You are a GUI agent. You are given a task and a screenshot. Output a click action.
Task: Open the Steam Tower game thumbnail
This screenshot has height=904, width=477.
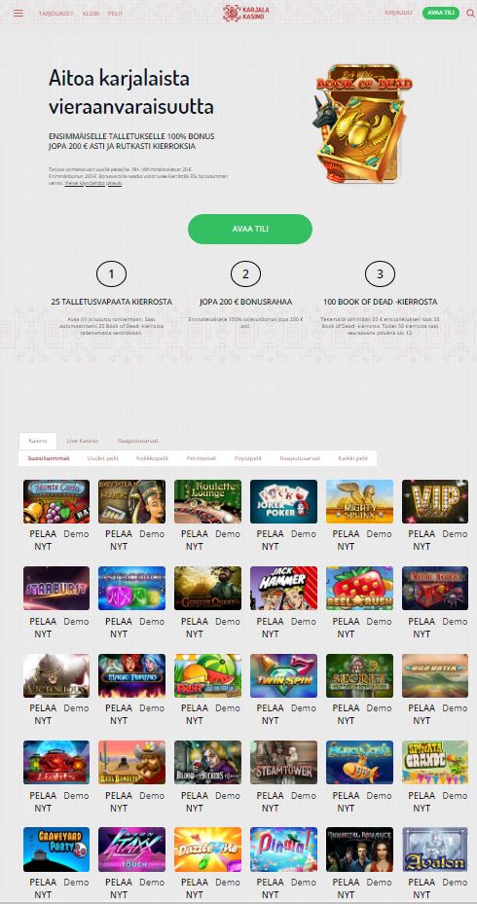[283, 762]
